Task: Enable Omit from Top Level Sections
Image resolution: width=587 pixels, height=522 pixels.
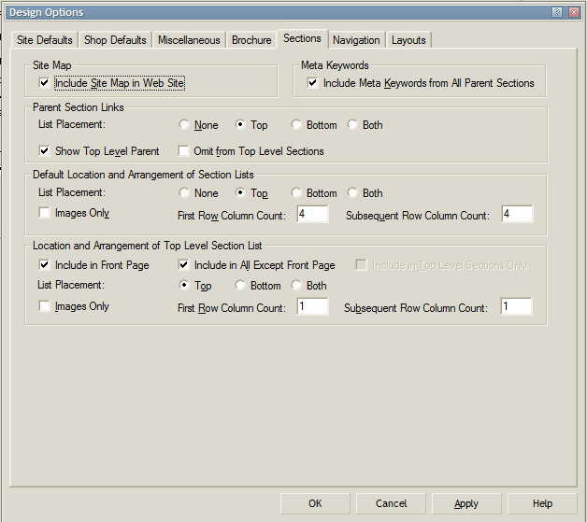Action: [184, 151]
